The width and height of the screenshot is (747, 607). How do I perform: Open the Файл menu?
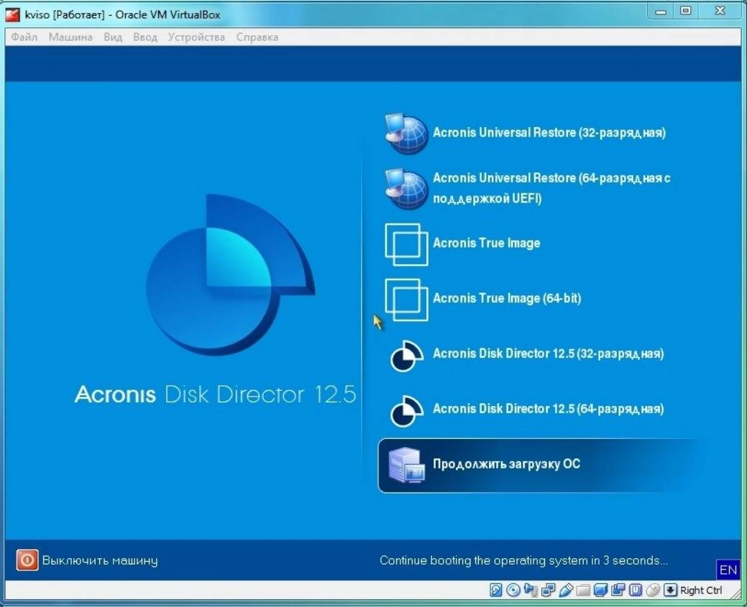(x=24, y=37)
